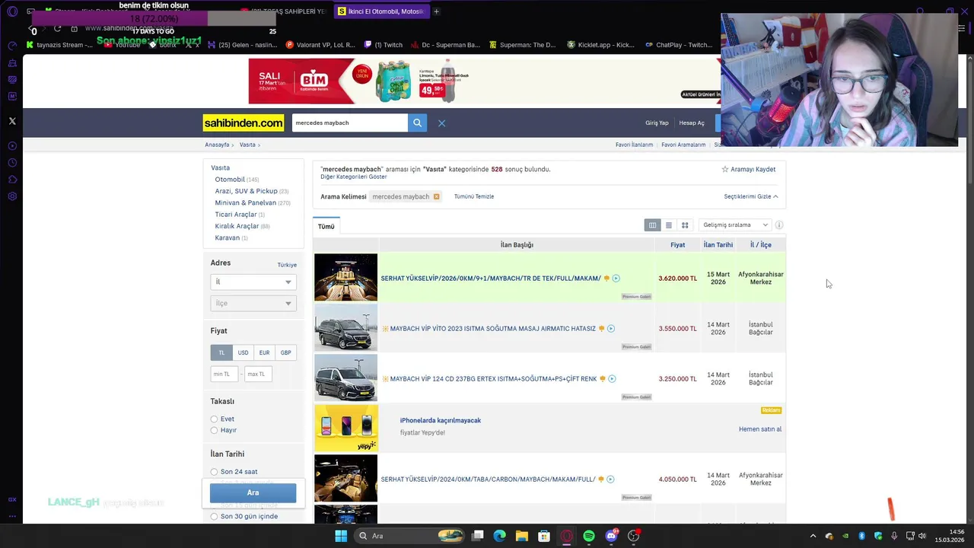Screen dimensions: 974x548
Task: Switch to compact list view icon
Action: click(669, 225)
